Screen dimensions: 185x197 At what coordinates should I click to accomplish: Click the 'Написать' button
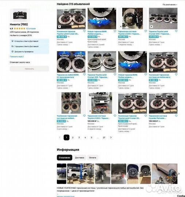[x=29, y=69]
